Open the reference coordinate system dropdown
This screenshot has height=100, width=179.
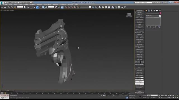coord(51,7)
